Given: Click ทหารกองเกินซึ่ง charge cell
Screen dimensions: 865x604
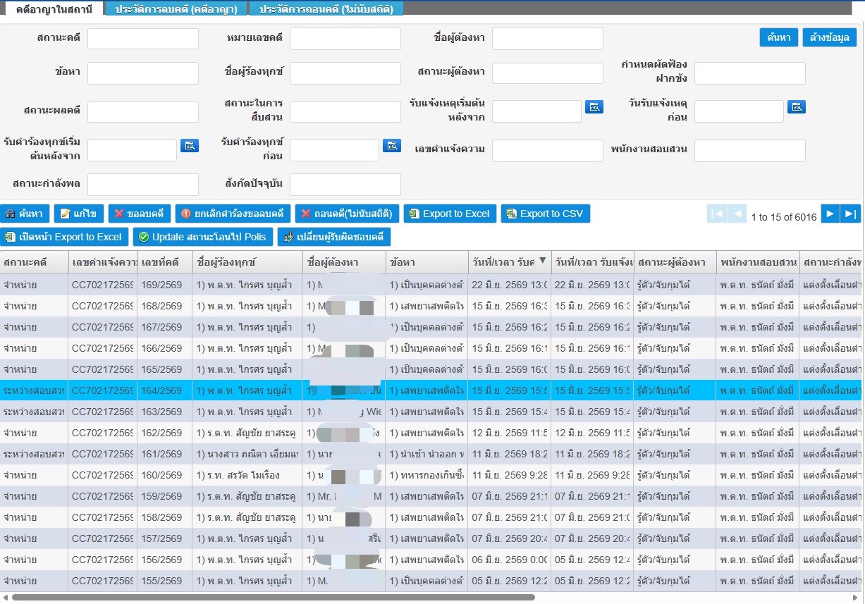Looking at the screenshot, I should 427,475.
